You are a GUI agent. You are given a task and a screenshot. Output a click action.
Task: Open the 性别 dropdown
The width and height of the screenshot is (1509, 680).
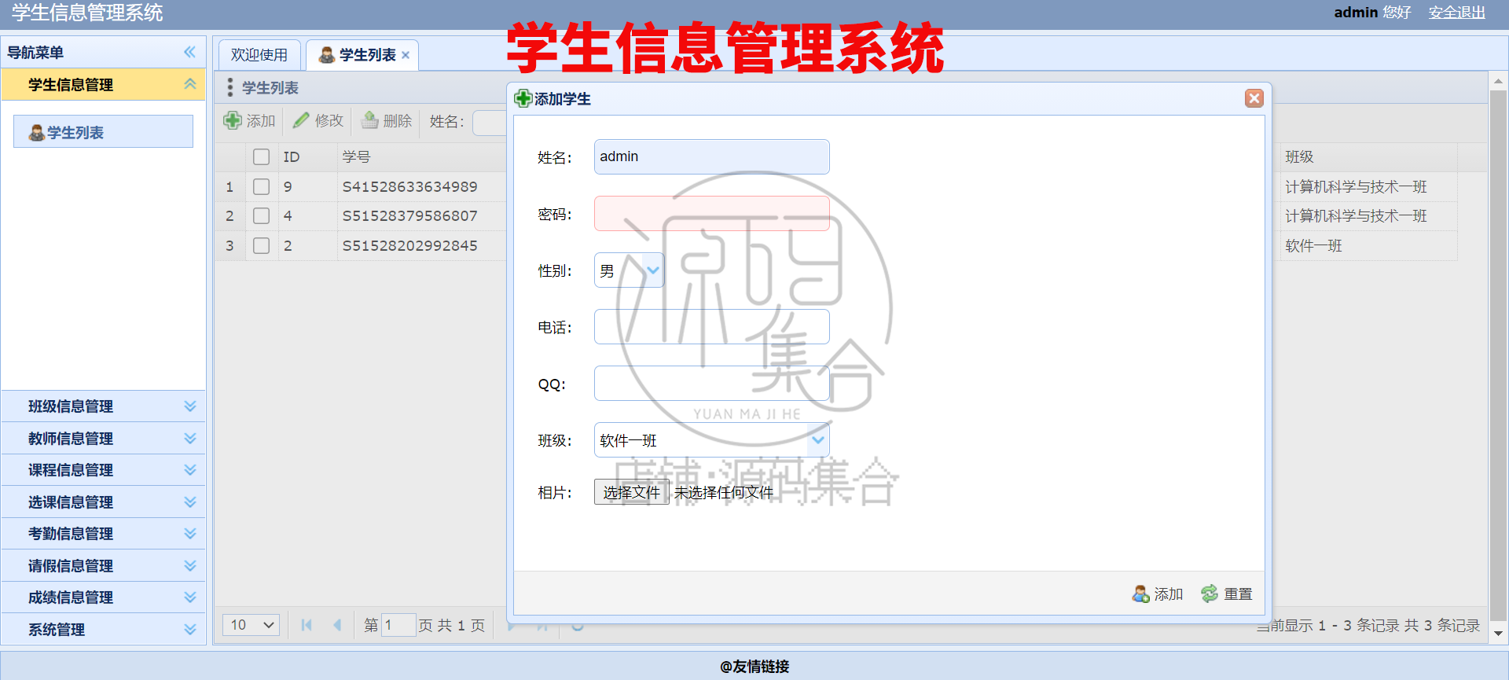click(x=653, y=270)
